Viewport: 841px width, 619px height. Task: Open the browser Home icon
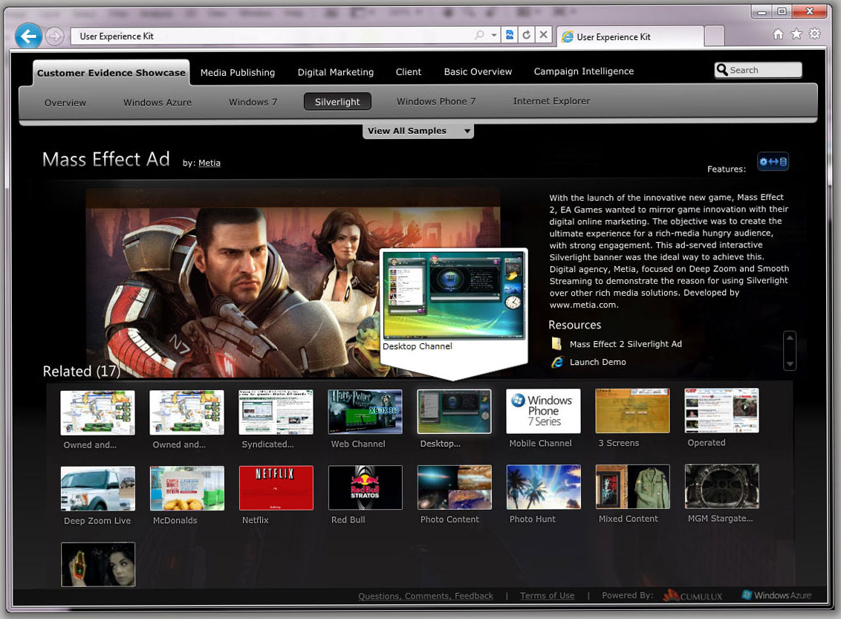pyautogui.click(x=779, y=34)
